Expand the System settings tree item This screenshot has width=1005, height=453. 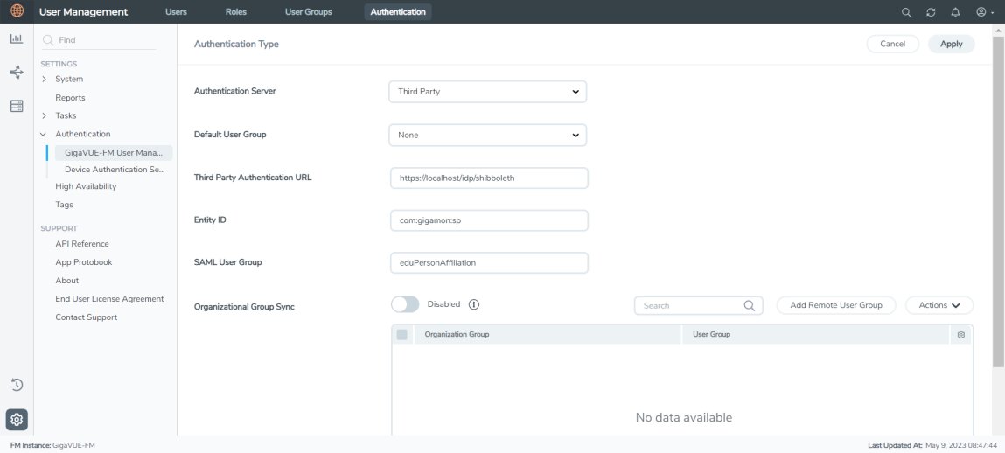click(x=44, y=80)
